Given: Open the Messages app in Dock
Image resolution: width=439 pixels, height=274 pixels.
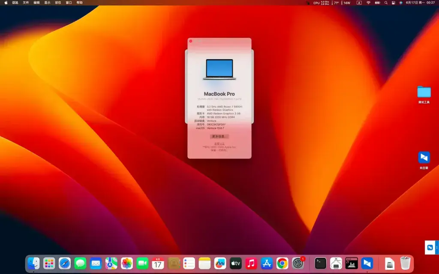Looking at the screenshot, I should tap(80, 263).
